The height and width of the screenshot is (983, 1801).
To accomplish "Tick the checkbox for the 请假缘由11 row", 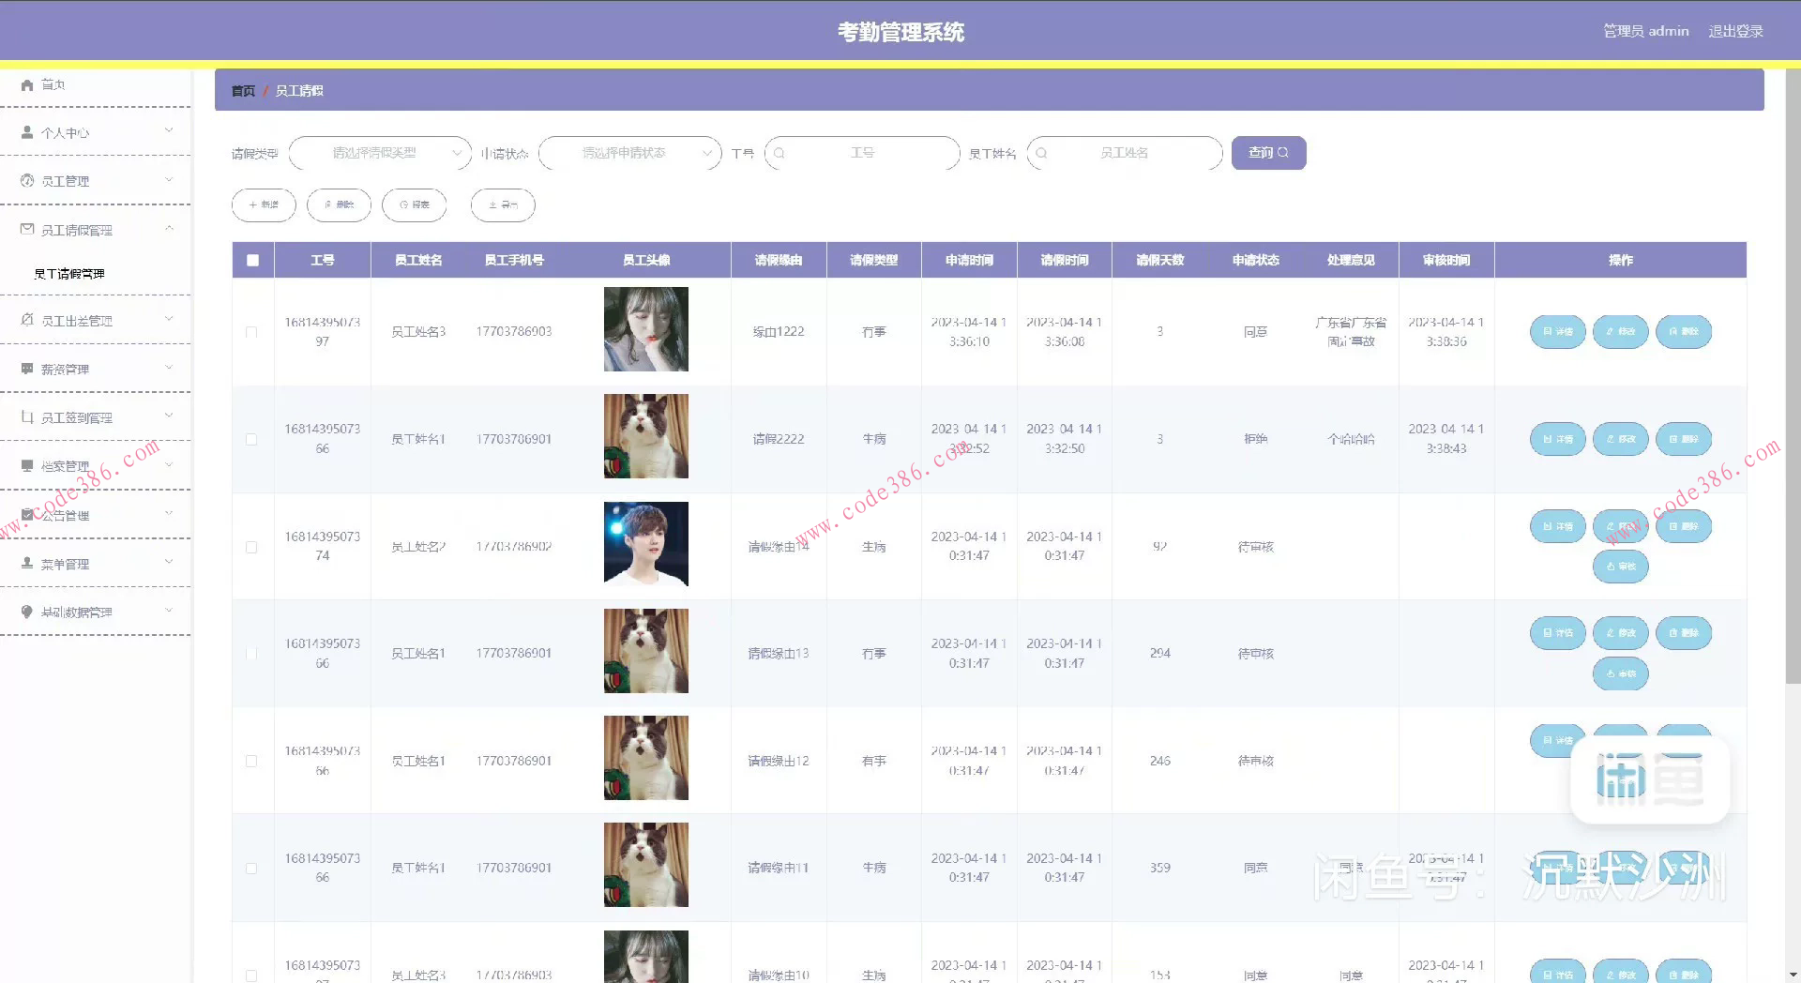I will [x=251, y=869].
